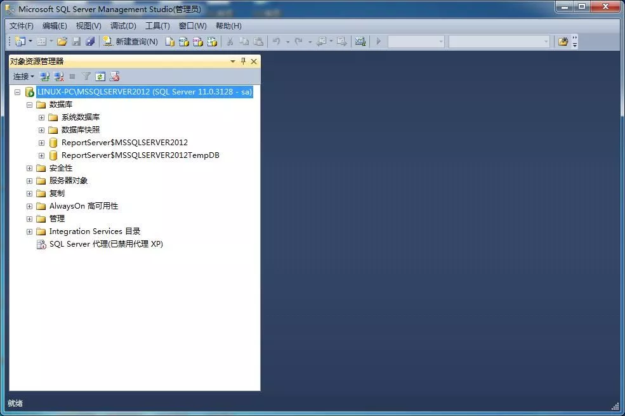Screen dimensions: 625x416
Task: Click the 就绪 status bar text
Action: coord(15,403)
